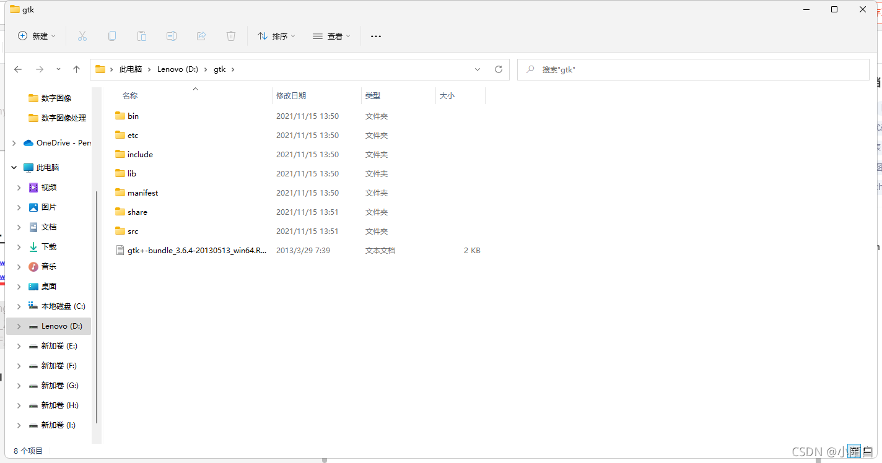Refresh the folder with the refresh icon
Screen dimensions: 882x463
(499, 69)
